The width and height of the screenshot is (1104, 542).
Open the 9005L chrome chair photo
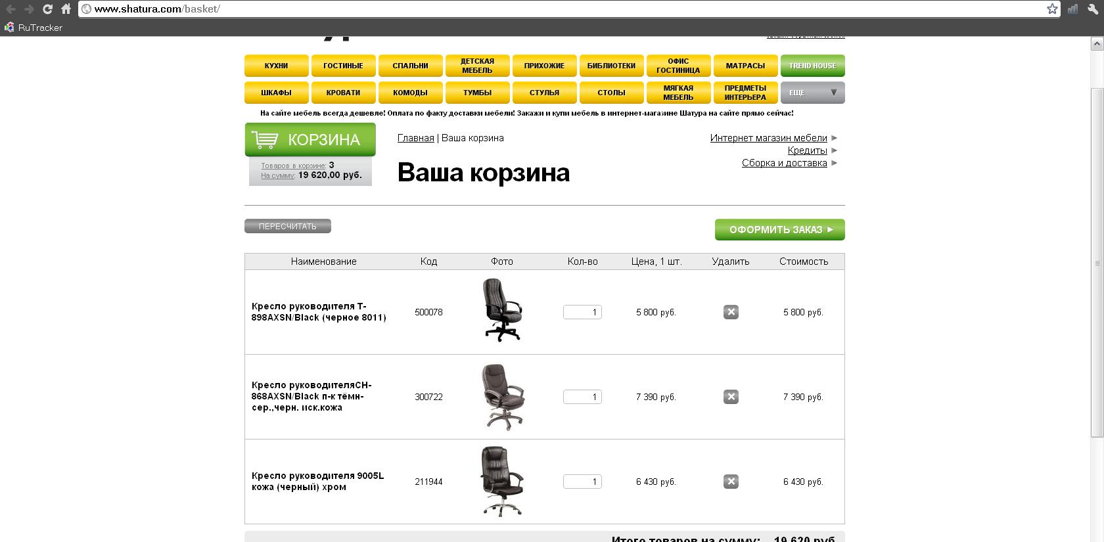pyautogui.click(x=502, y=482)
